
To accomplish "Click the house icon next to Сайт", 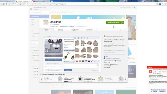I will pyautogui.click(x=104, y=56).
